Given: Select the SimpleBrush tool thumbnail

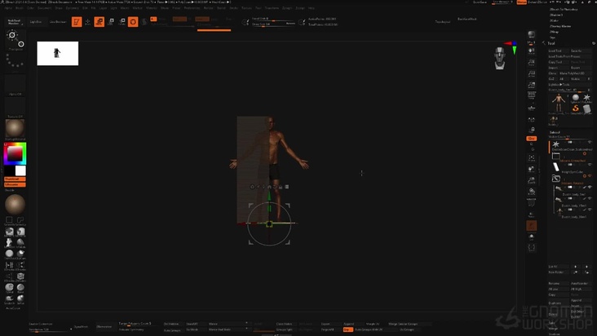Looking at the screenshot, I should 575,107.
